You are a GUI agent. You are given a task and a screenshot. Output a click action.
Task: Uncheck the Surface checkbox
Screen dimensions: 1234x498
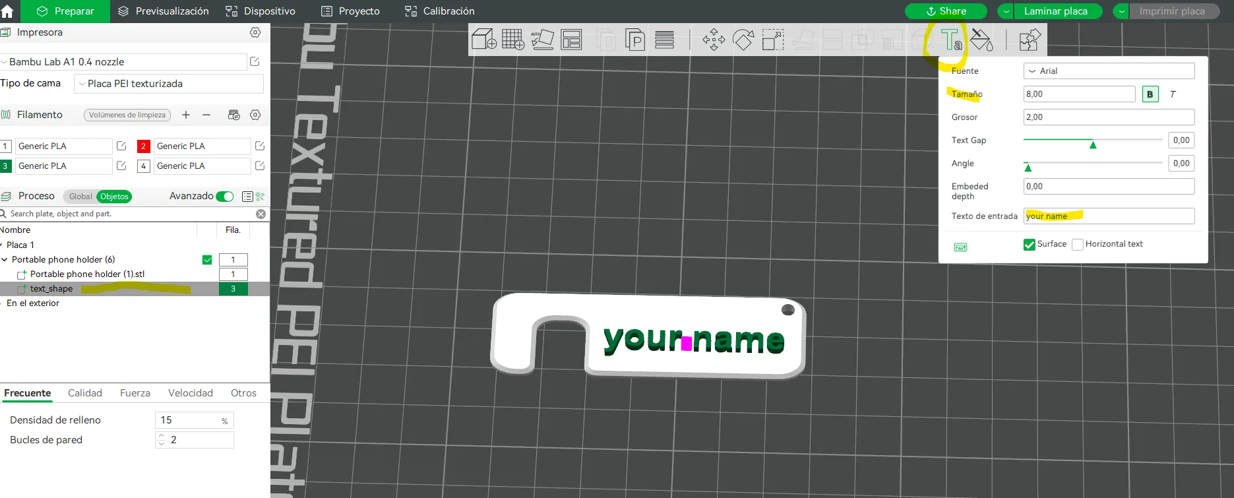pos(1030,245)
